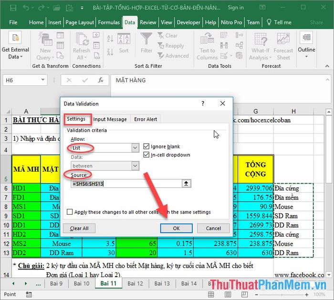Image resolution: width=334 pixels, height=300 pixels.
Task: Switch to the Bai 12 sheet tab
Action: [x=135, y=283]
